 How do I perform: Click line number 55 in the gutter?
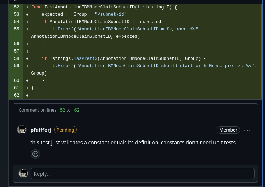point(17,29)
